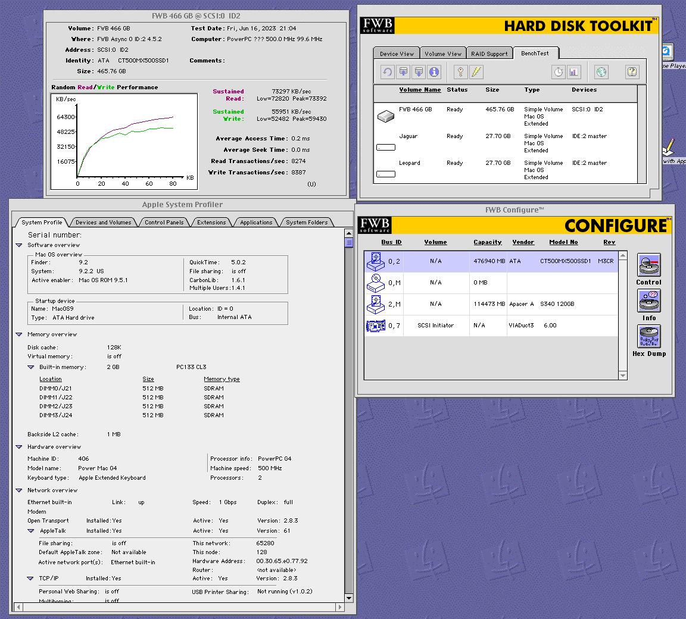686x619 pixels.
Task: Collapse the AppleTalk disclosure triangle
Action: coord(30,531)
